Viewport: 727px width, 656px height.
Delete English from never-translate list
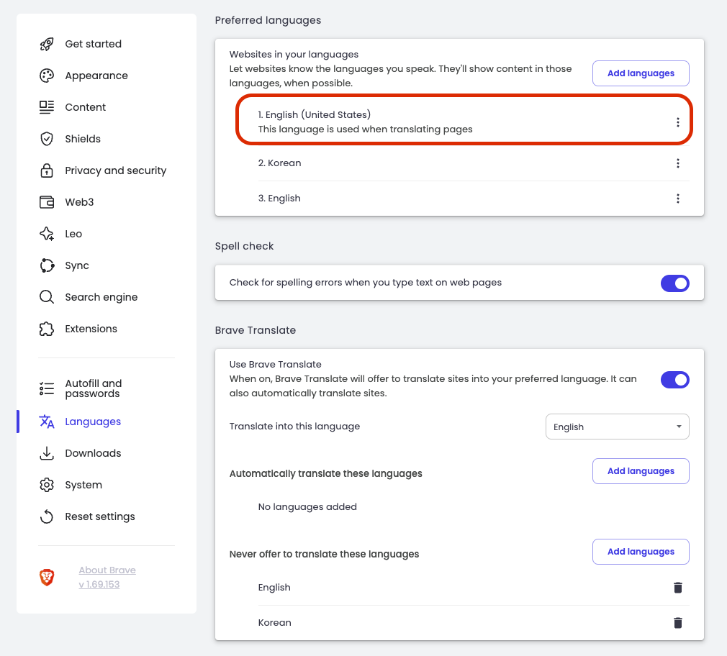(x=678, y=588)
